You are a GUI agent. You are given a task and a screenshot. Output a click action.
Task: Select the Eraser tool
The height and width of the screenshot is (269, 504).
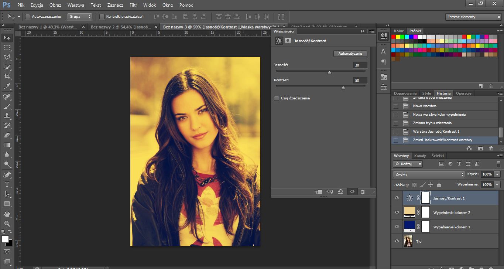[x=7, y=135]
